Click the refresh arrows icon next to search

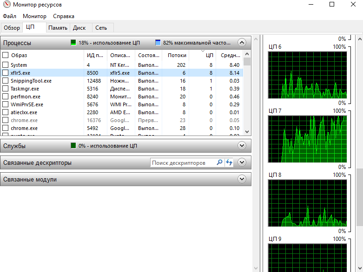tap(229, 162)
